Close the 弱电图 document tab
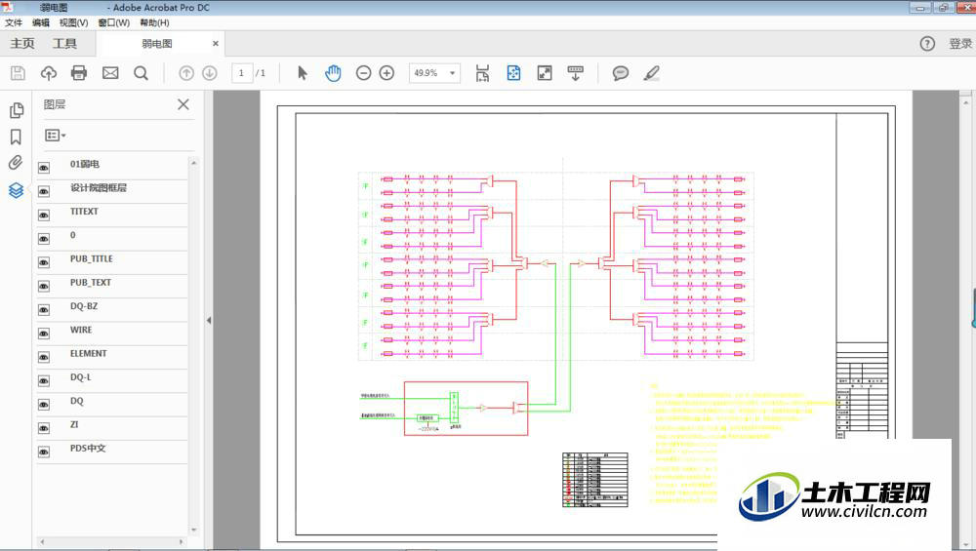The height and width of the screenshot is (551, 976). tap(216, 44)
